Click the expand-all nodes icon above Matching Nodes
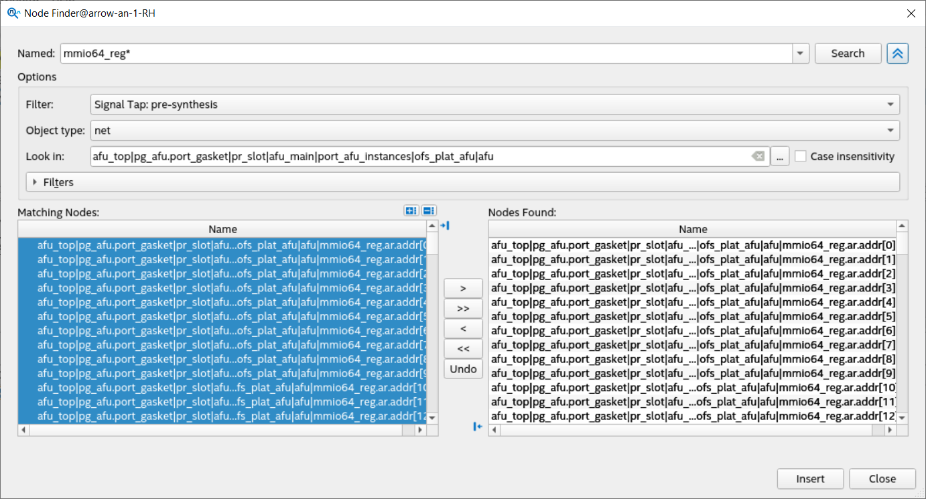The width and height of the screenshot is (926, 499). [x=411, y=211]
